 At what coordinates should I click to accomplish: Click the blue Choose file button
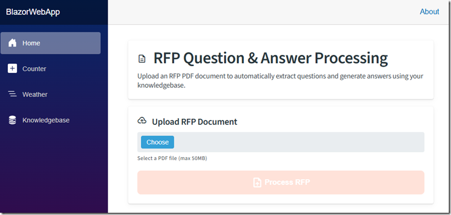157,142
